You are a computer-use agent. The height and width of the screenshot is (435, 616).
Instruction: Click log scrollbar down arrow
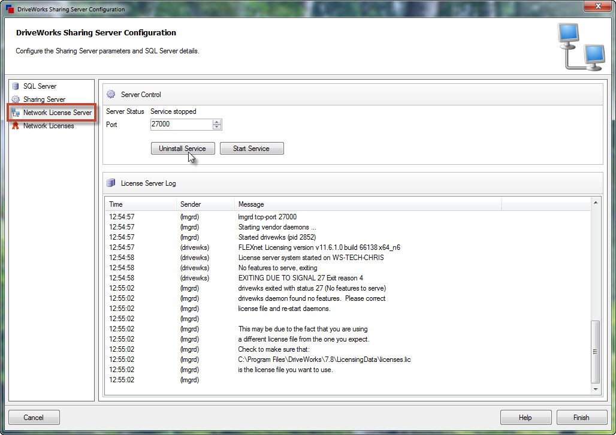pyautogui.click(x=596, y=389)
